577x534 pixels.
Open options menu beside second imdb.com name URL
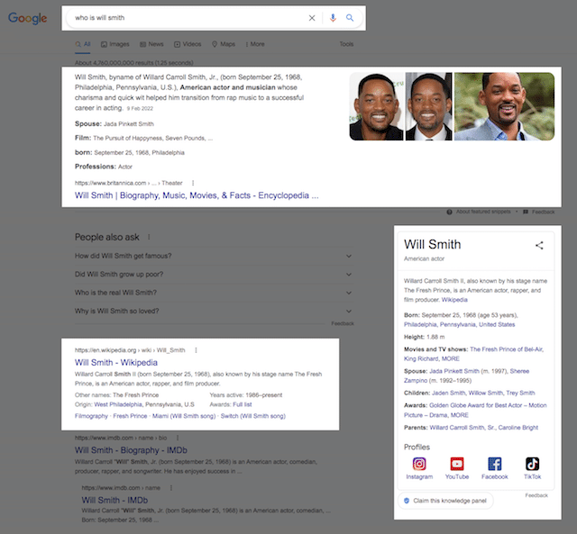pos(170,488)
